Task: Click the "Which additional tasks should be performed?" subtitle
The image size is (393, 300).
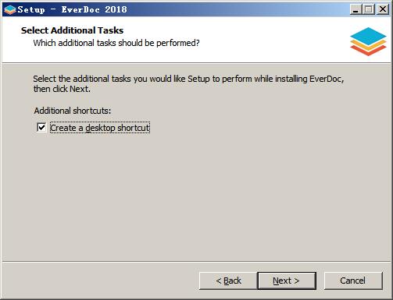Action: pyautogui.click(x=116, y=43)
